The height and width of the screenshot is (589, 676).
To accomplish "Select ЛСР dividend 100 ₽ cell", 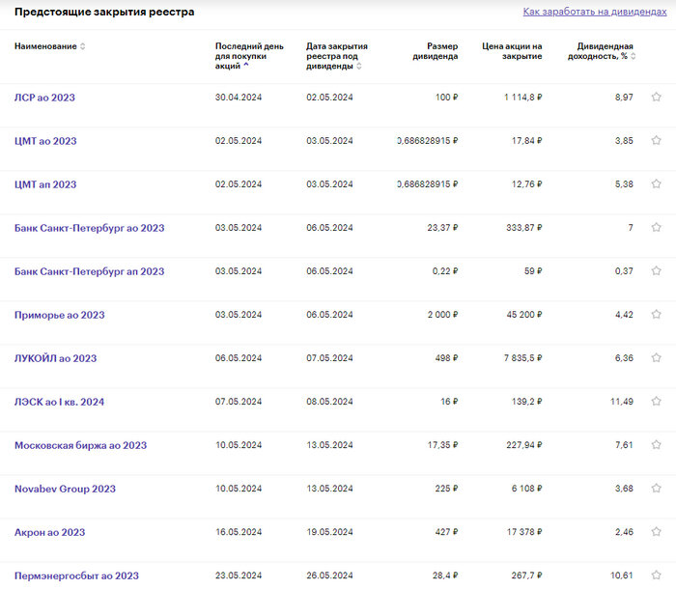I will (x=446, y=98).
